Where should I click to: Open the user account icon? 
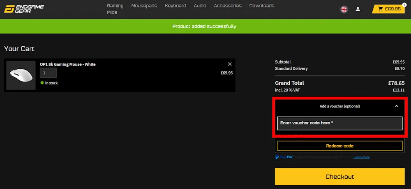[x=358, y=9]
